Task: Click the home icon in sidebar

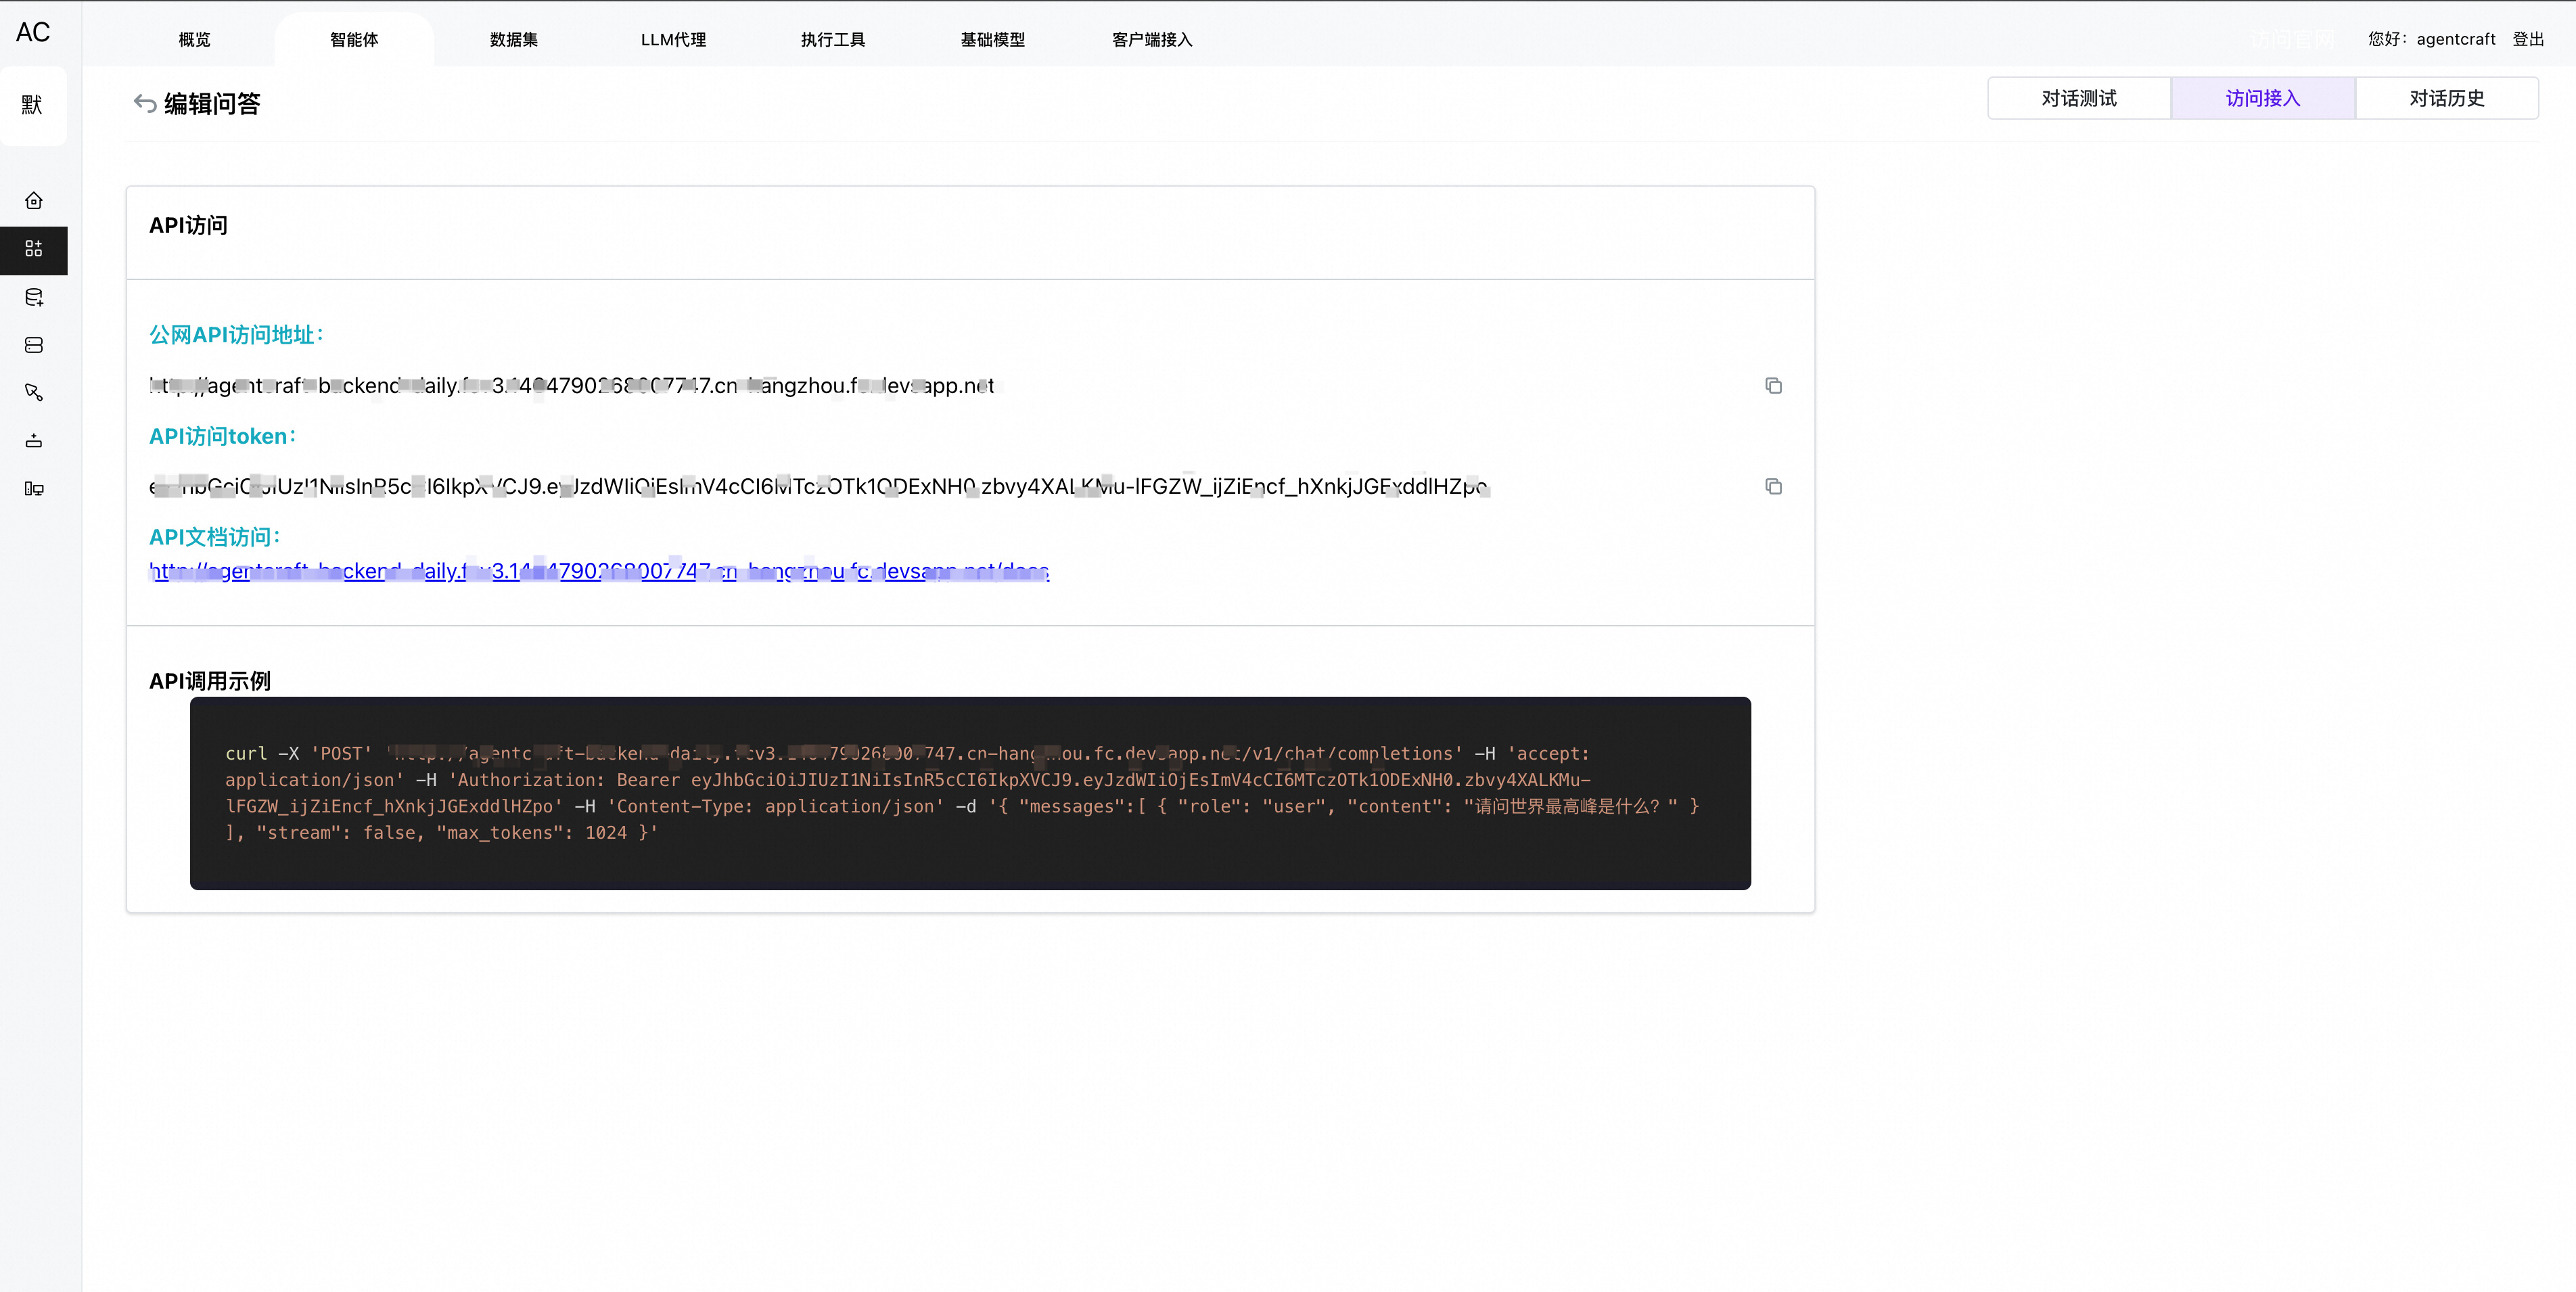Action: click(34, 201)
